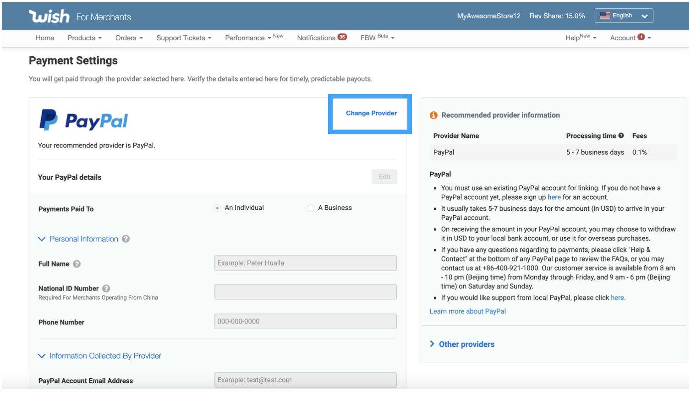Click help icon beside Full Name
Viewport: 691px width, 393px height.
[x=77, y=264]
